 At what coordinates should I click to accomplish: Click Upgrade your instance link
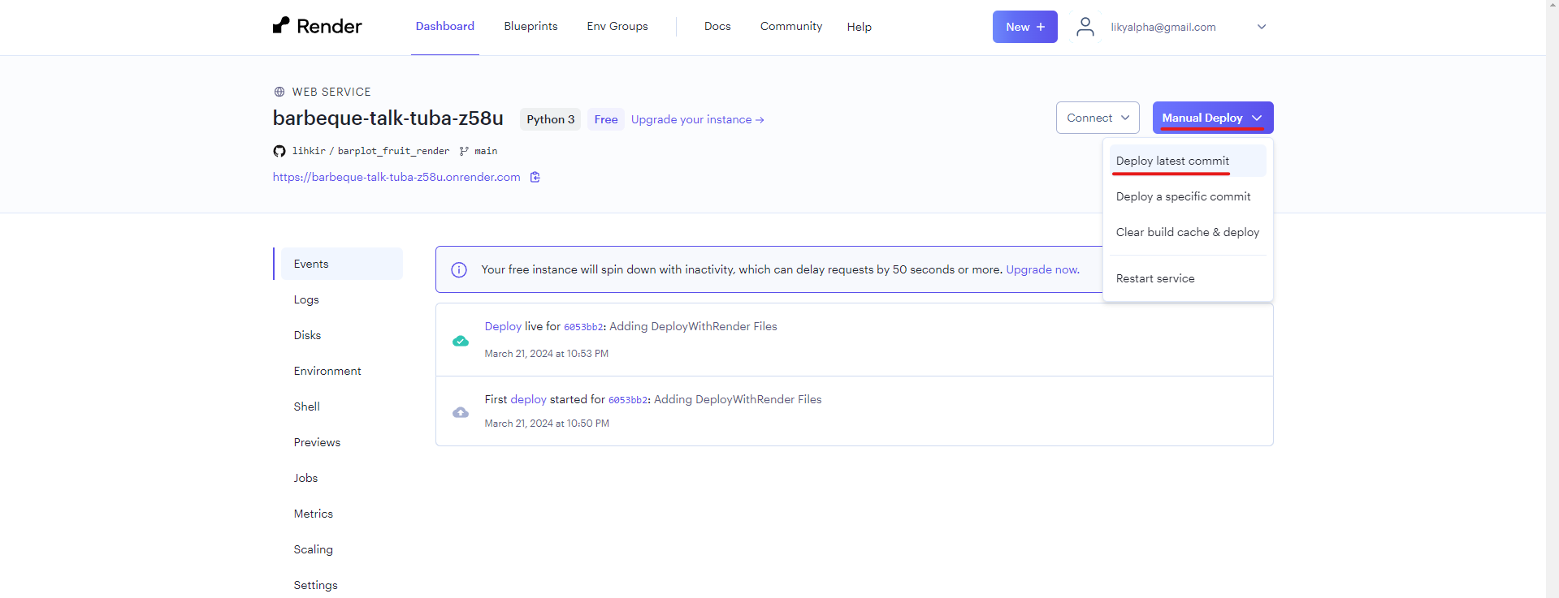pyautogui.click(x=697, y=119)
